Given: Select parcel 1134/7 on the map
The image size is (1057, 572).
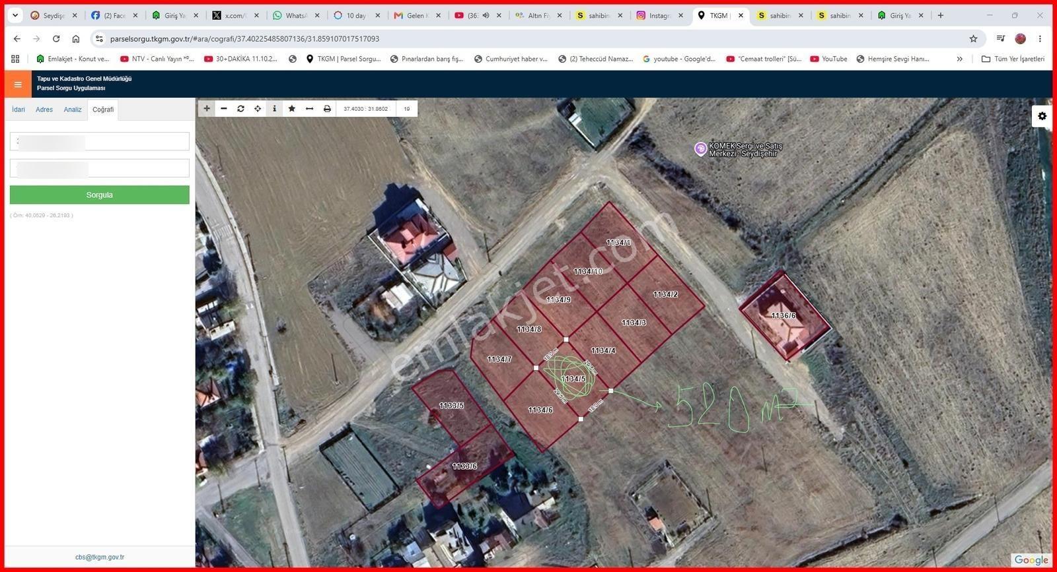Looking at the screenshot, I should 499,360.
